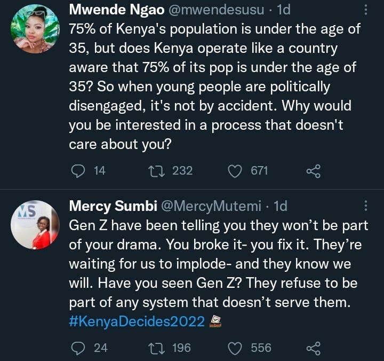The height and width of the screenshot is (361, 384).
Task: Reply to Mwende Ngao's tweet
Action: point(78,171)
